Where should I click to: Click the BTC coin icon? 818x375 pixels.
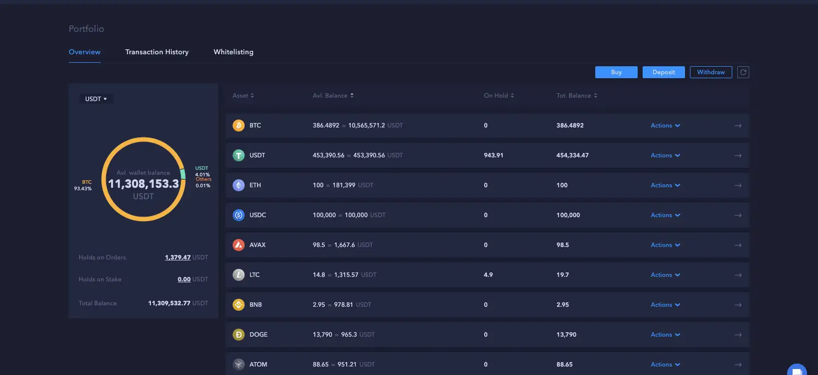coord(239,125)
